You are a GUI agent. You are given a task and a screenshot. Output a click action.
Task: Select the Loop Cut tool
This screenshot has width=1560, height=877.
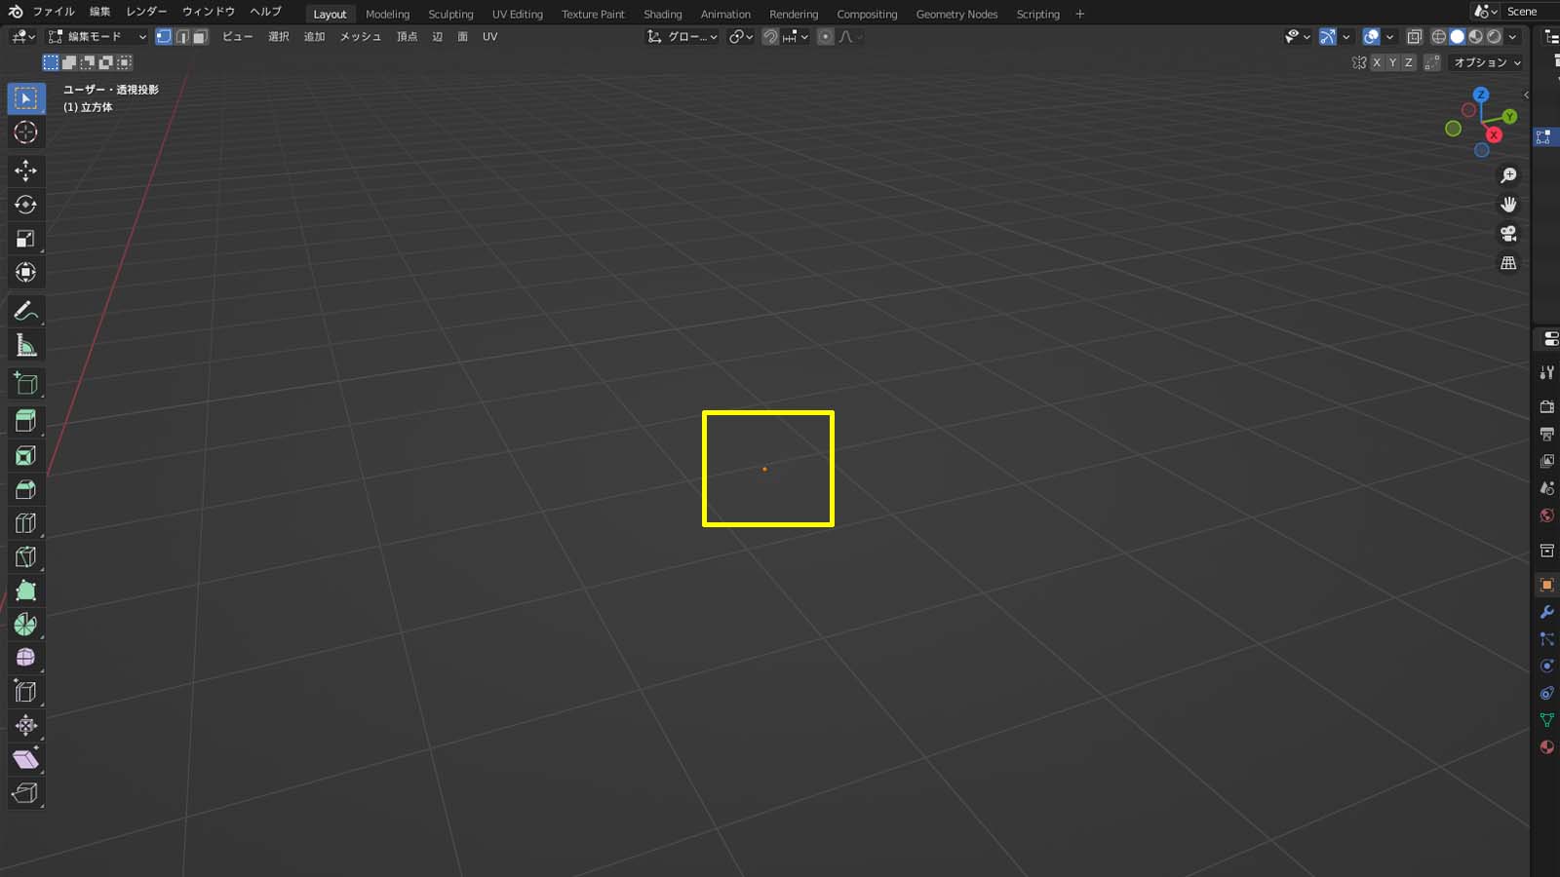click(x=26, y=523)
